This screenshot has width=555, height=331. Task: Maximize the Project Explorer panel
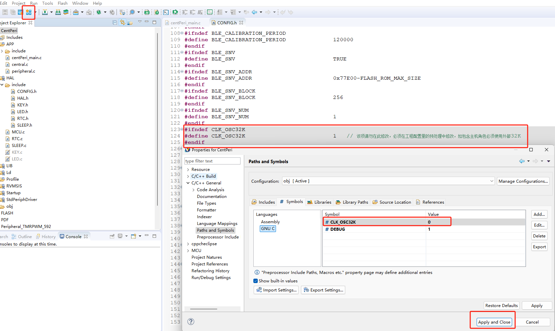[154, 22]
